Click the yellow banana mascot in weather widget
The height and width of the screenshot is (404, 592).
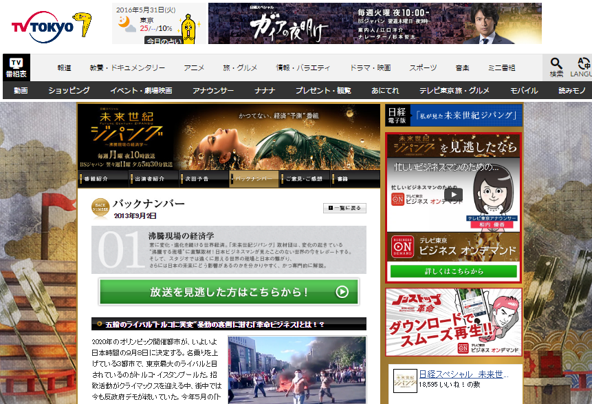(x=188, y=30)
